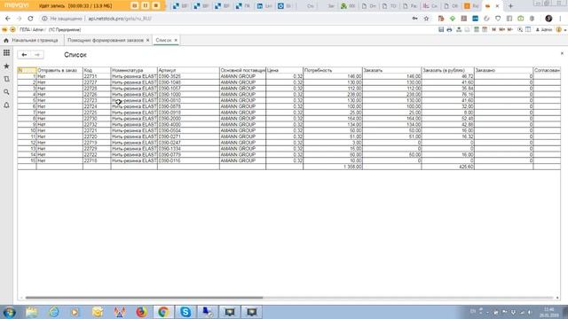The width and height of the screenshot is (568, 319).
Task: Click the Заказать (в рублях) column header
Action: (447, 70)
